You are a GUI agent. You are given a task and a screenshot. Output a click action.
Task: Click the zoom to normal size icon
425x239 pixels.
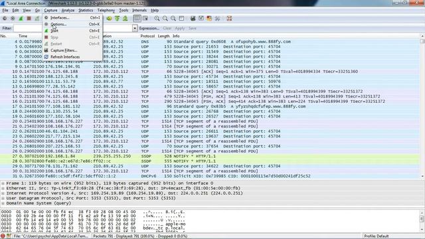pyautogui.click(x=173, y=19)
